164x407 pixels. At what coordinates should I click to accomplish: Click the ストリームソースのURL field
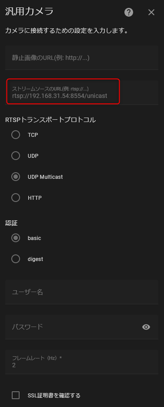coord(82,92)
